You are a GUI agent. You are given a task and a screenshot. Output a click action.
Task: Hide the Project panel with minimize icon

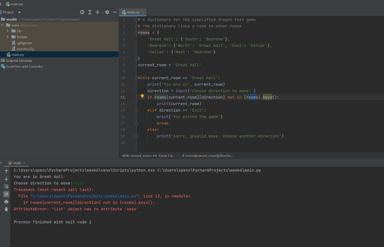pyautogui.click(x=115, y=12)
